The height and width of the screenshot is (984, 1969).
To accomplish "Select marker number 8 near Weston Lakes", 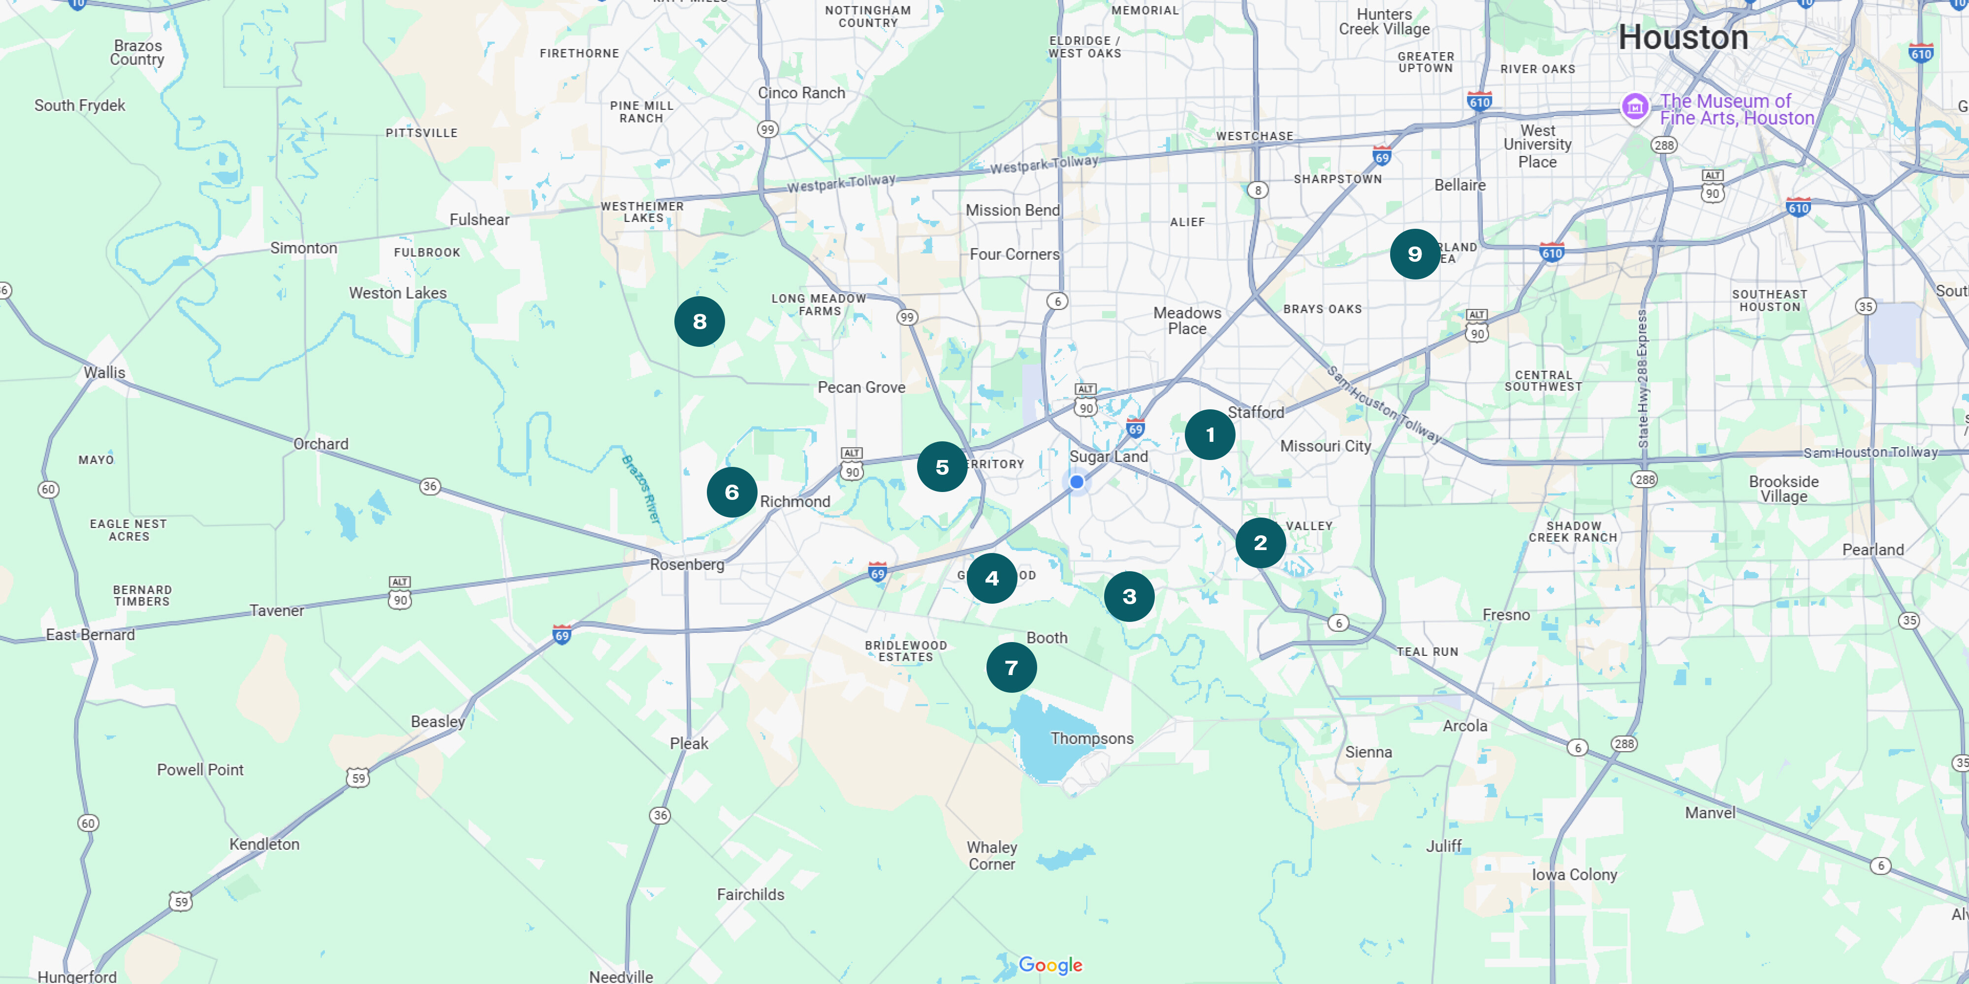I will 699,322.
